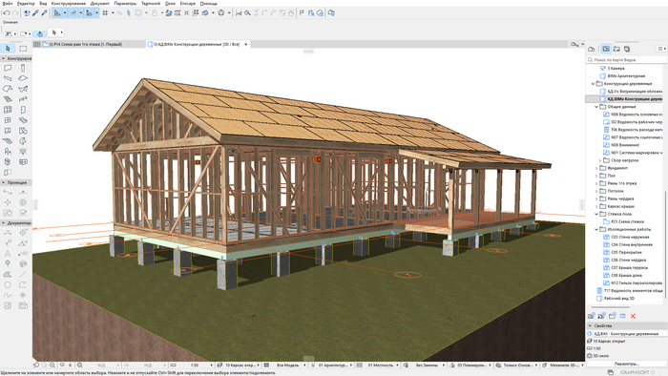Toggle Snap Guides in the toolbar
This screenshot has height=376, width=668.
click(73, 13)
